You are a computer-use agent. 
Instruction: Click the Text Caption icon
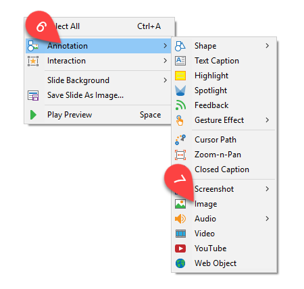[180, 61]
